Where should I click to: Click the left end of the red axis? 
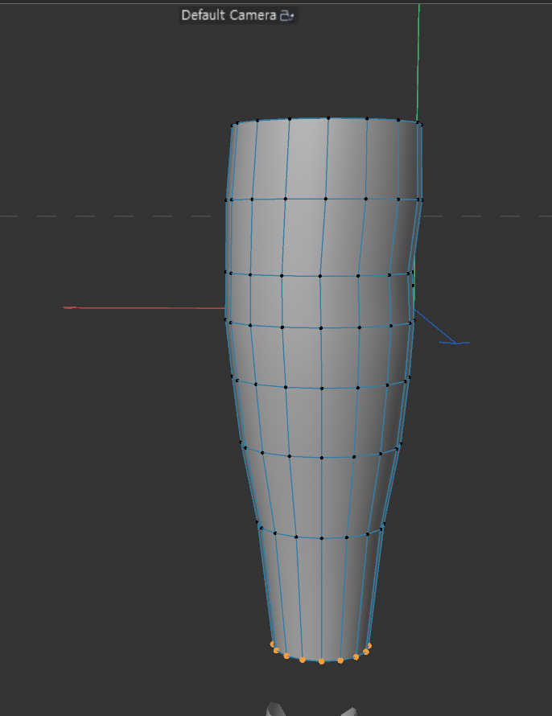point(68,307)
